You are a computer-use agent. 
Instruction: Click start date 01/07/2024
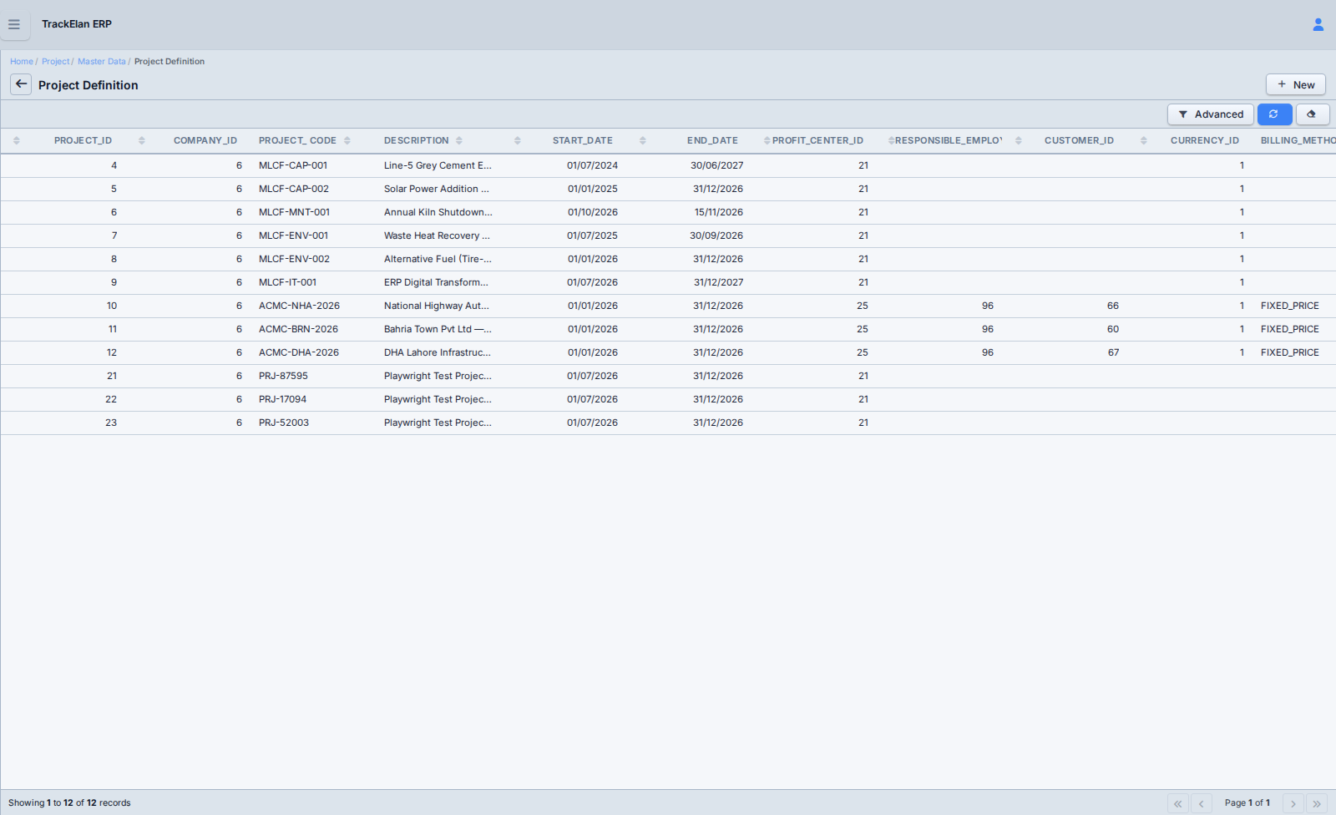(x=592, y=165)
